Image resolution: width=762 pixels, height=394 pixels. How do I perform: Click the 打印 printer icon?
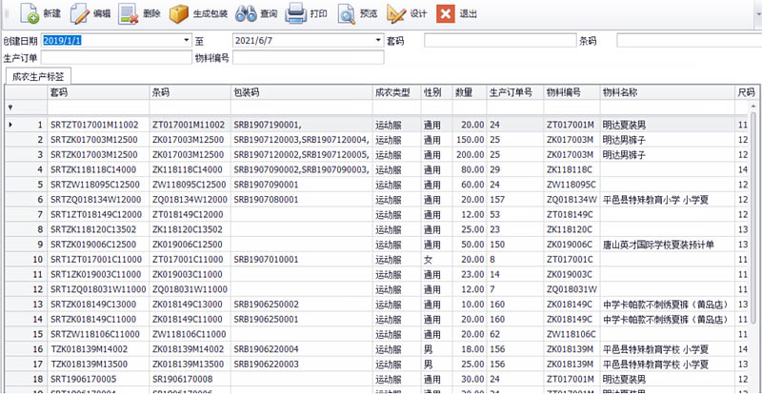click(296, 14)
